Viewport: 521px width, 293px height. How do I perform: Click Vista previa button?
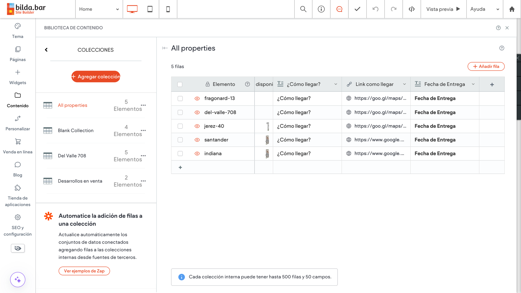443,9
